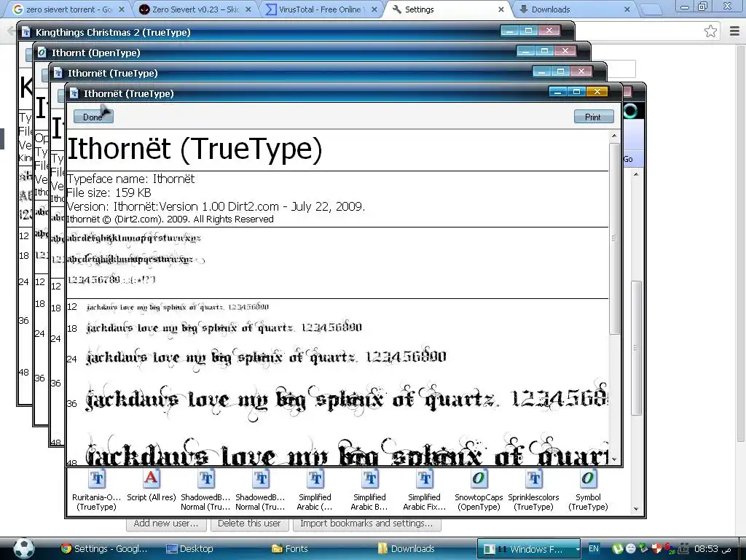This screenshot has width=746, height=560.
Task: Open the Simplified Arabic (... font icon
Action: tap(315, 491)
